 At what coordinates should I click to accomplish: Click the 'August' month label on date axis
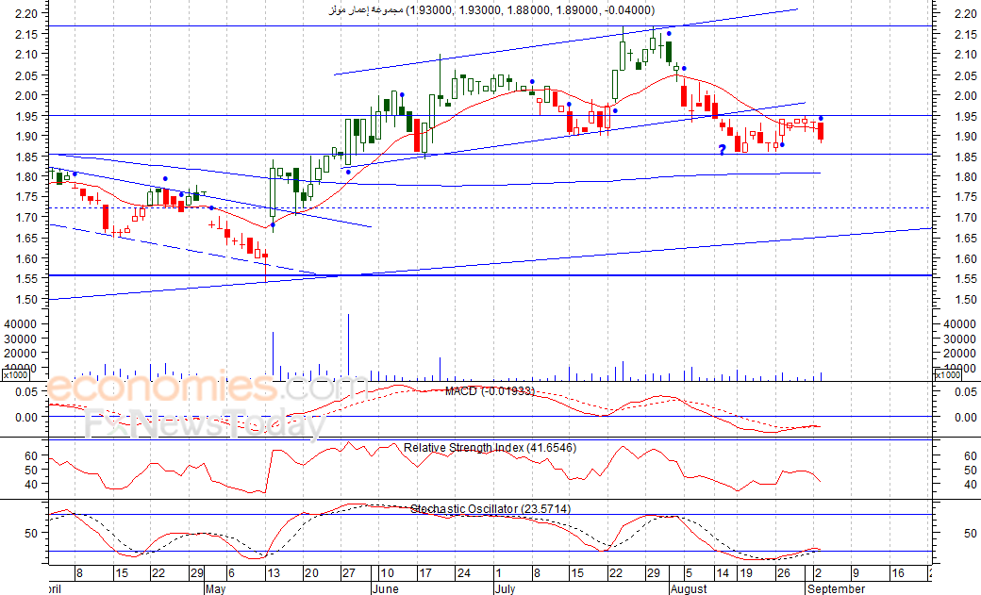(x=689, y=588)
